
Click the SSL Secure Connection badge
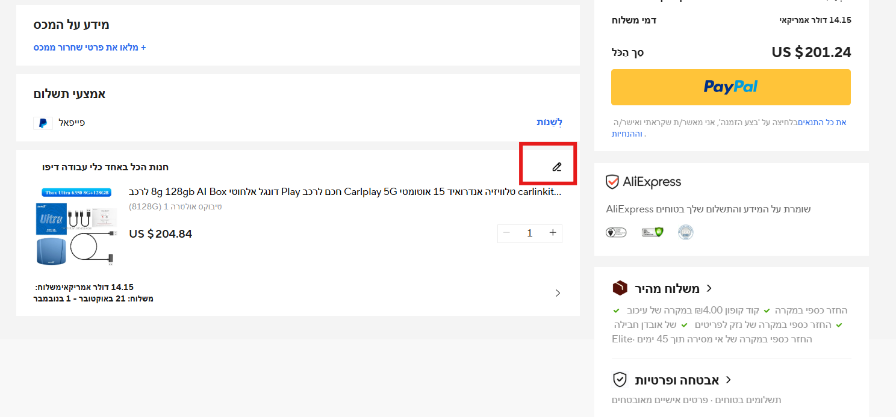[652, 232]
